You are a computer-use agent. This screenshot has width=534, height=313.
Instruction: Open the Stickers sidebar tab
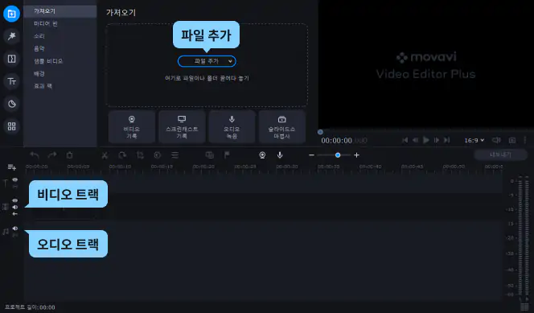(11, 104)
